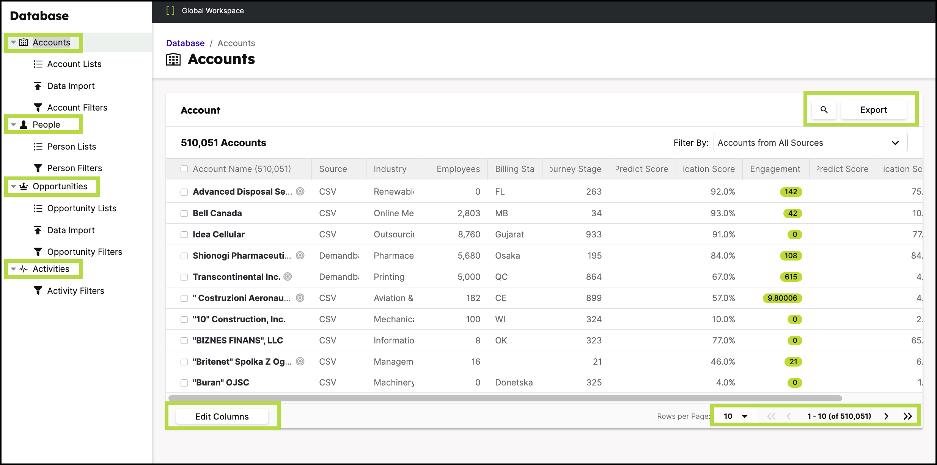Screen dimensions: 937x465
Task: Click the People person icon
Action: coord(23,124)
